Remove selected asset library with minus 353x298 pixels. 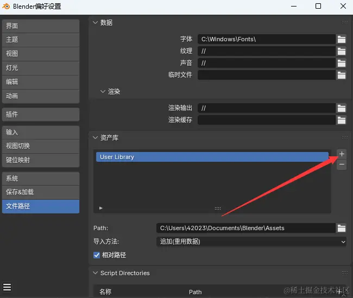[x=342, y=164]
